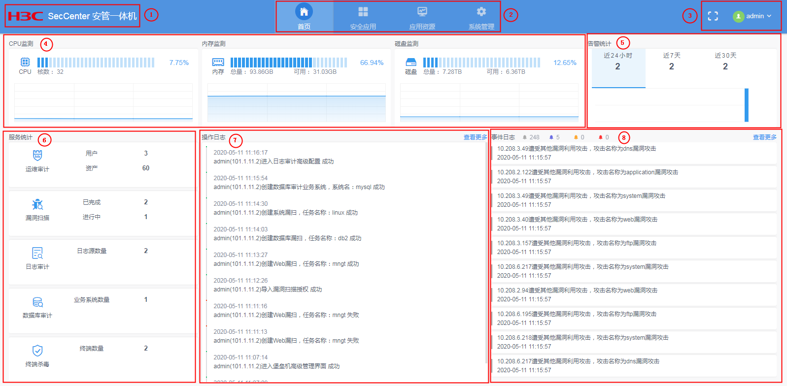Screen dimensions: 787x386
Task: Click the 运维审计 用户 count 3
Action: tap(146, 154)
